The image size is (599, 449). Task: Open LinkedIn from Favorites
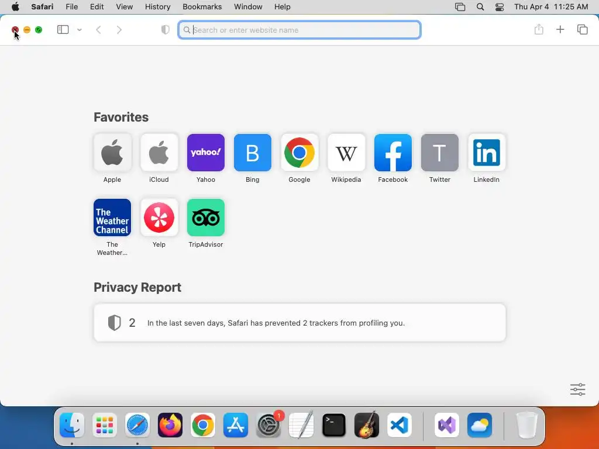click(x=486, y=153)
